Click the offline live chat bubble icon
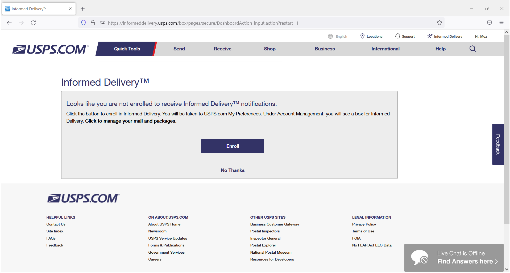510x273 pixels. click(x=420, y=258)
